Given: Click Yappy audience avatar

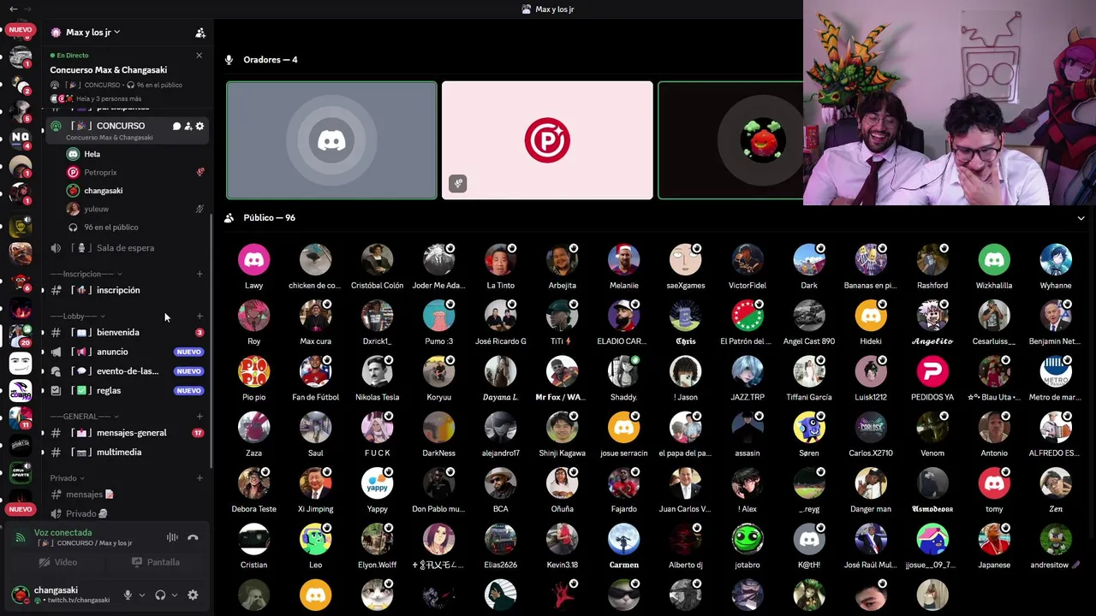Looking at the screenshot, I should [x=377, y=483].
